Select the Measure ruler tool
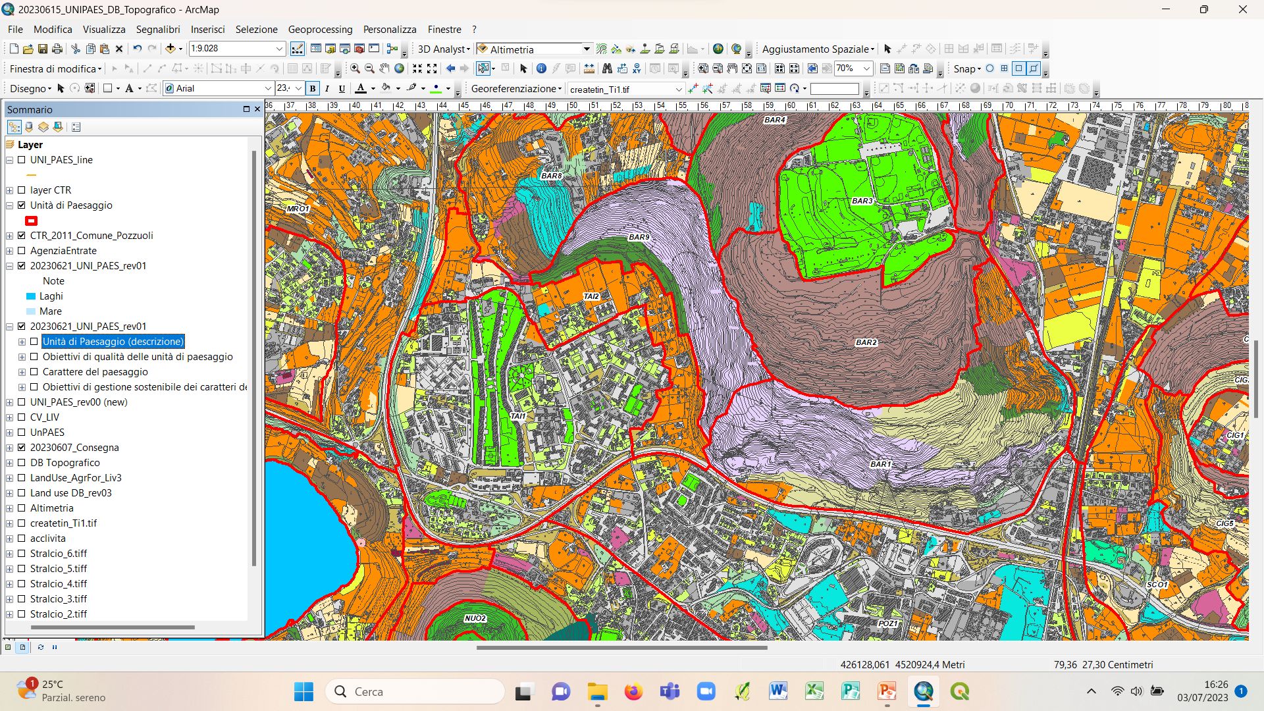The width and height of the screenshot is (1264, 711). [589, 68]
